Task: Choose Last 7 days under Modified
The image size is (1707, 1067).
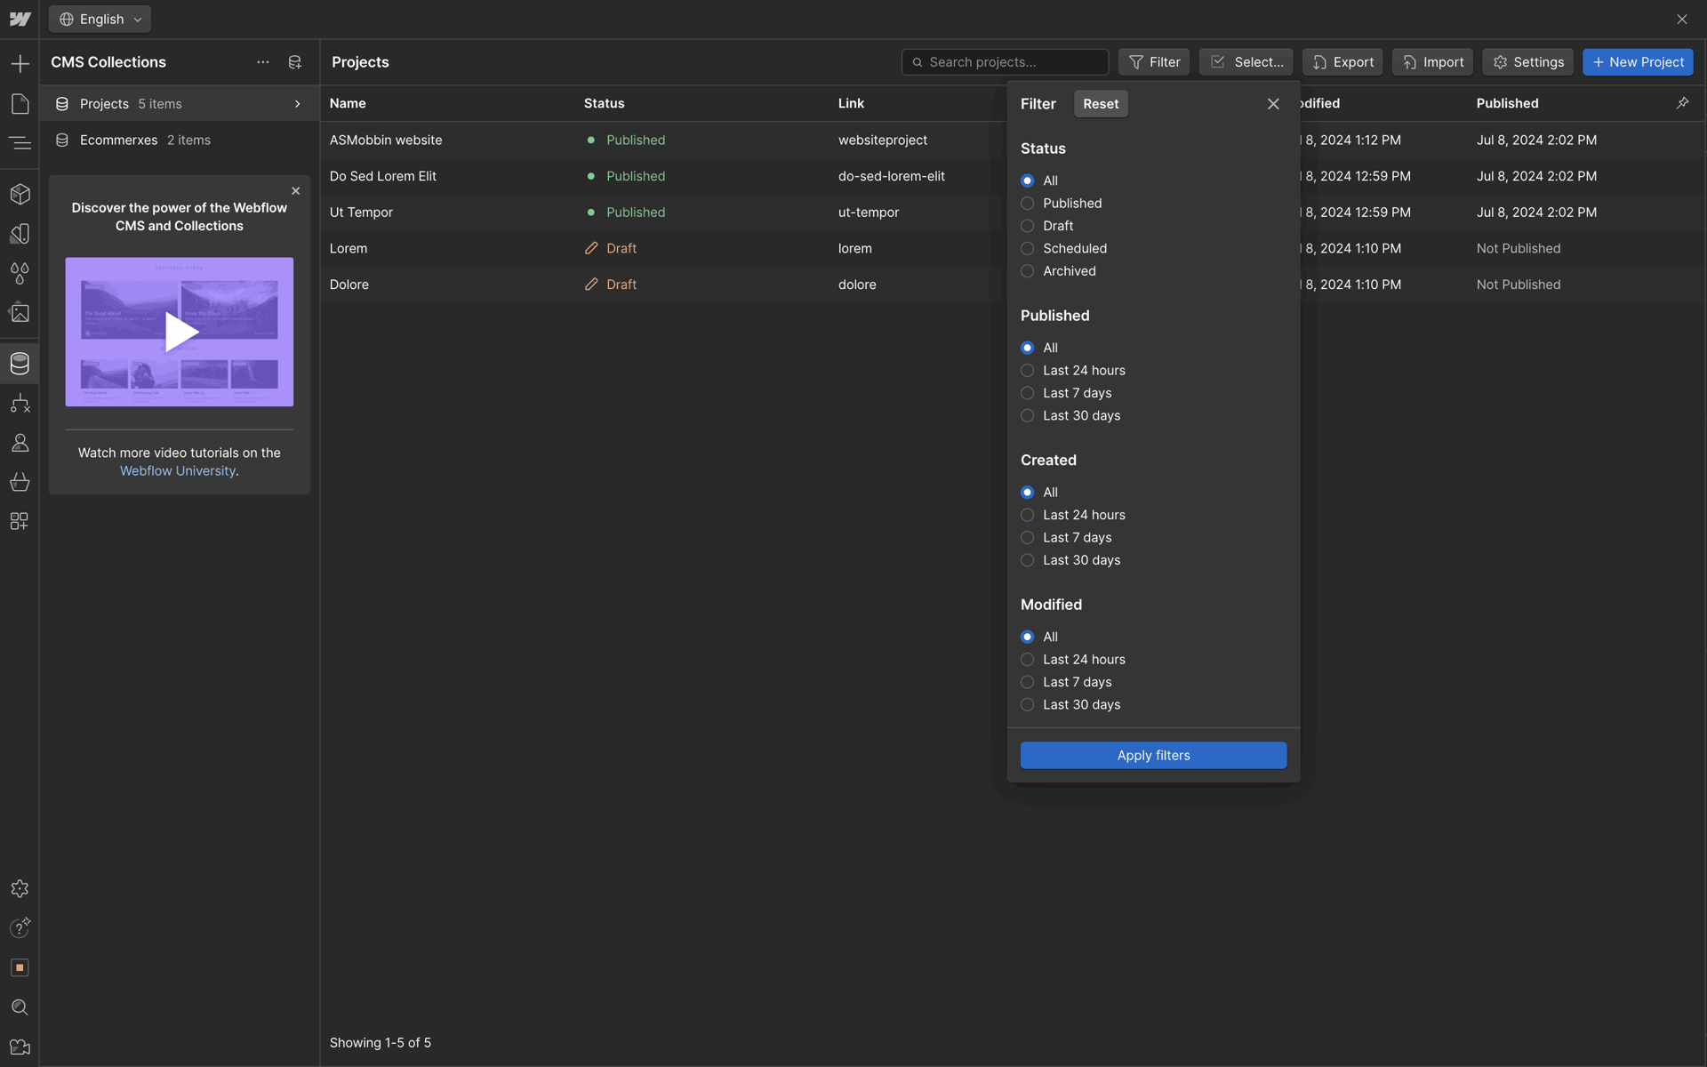Action: pyautogui.click(x=1028, y=682)
